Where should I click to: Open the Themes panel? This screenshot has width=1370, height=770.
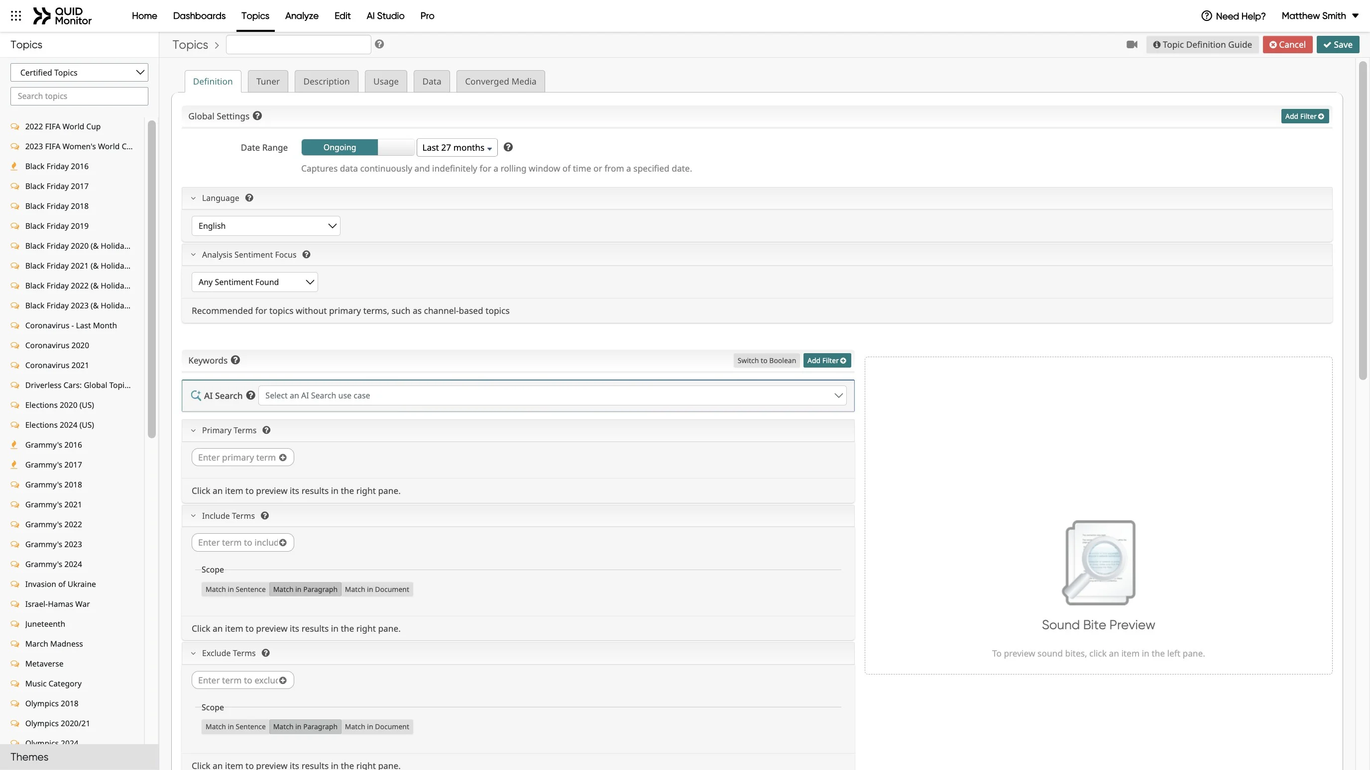click(x=79, y=757)
